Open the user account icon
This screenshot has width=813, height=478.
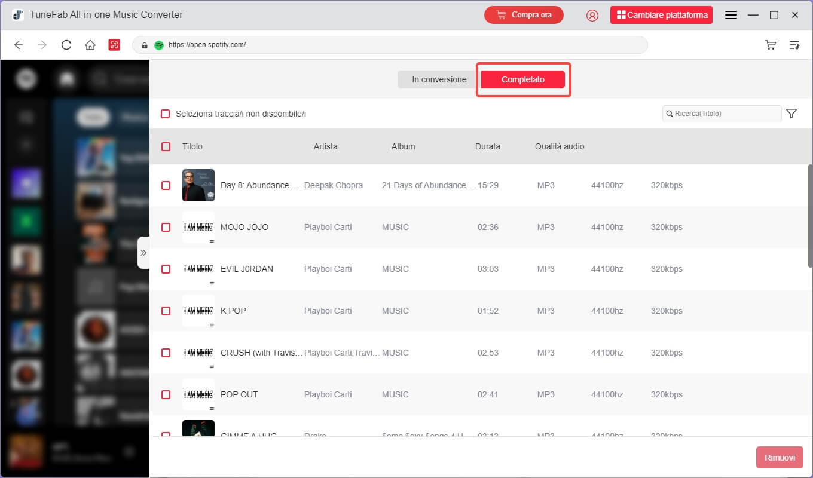pos(592,15)
